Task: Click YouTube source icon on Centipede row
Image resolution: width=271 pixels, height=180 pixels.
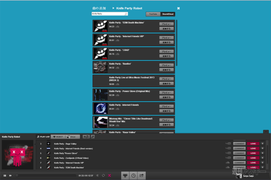Action: pyautogui.click(x=228, y=157)
